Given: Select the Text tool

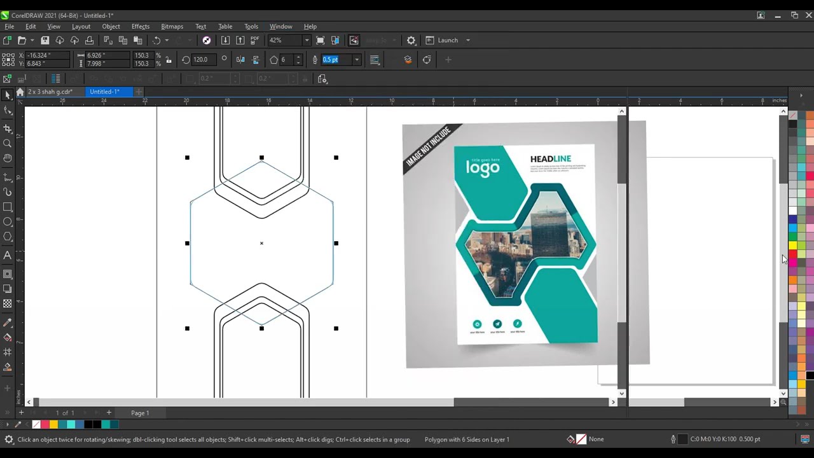Looking at the screenshot, I should pos(8,255).
